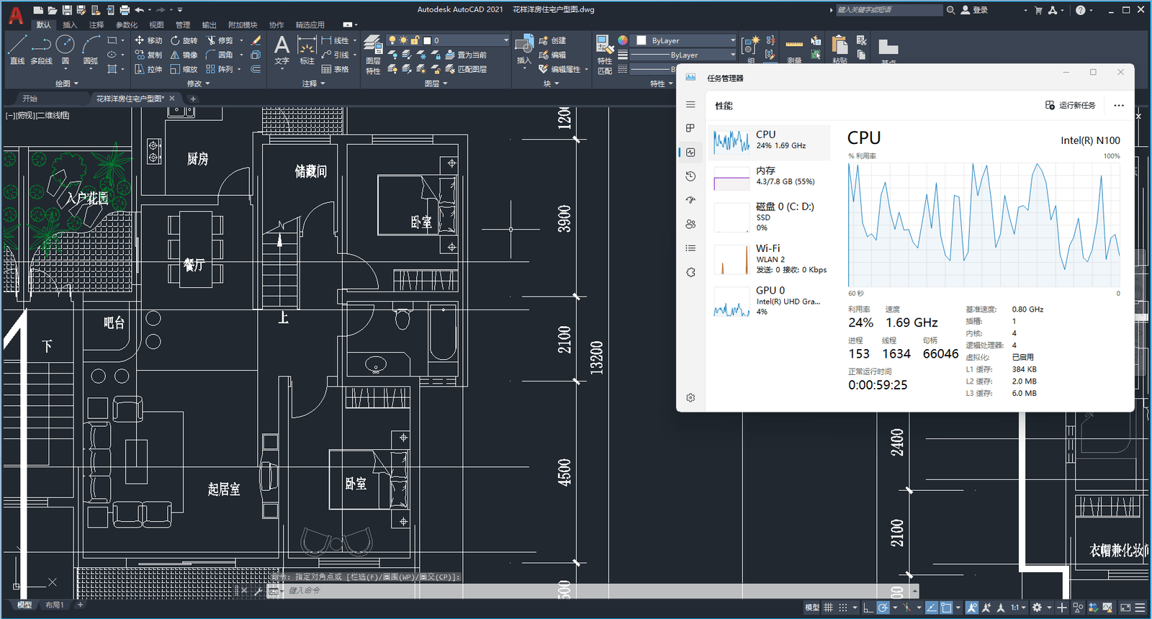Select 内存 in the performance list
Image resolution: width=1152 pixels, height=619 pixels.
point(768,176)
